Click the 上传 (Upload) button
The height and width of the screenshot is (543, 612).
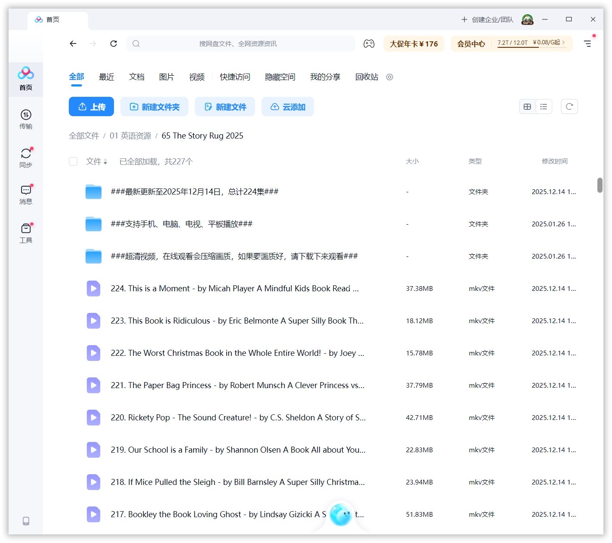(91, 106)
